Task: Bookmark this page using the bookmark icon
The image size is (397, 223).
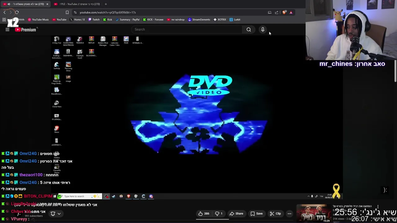Action: 67,12
